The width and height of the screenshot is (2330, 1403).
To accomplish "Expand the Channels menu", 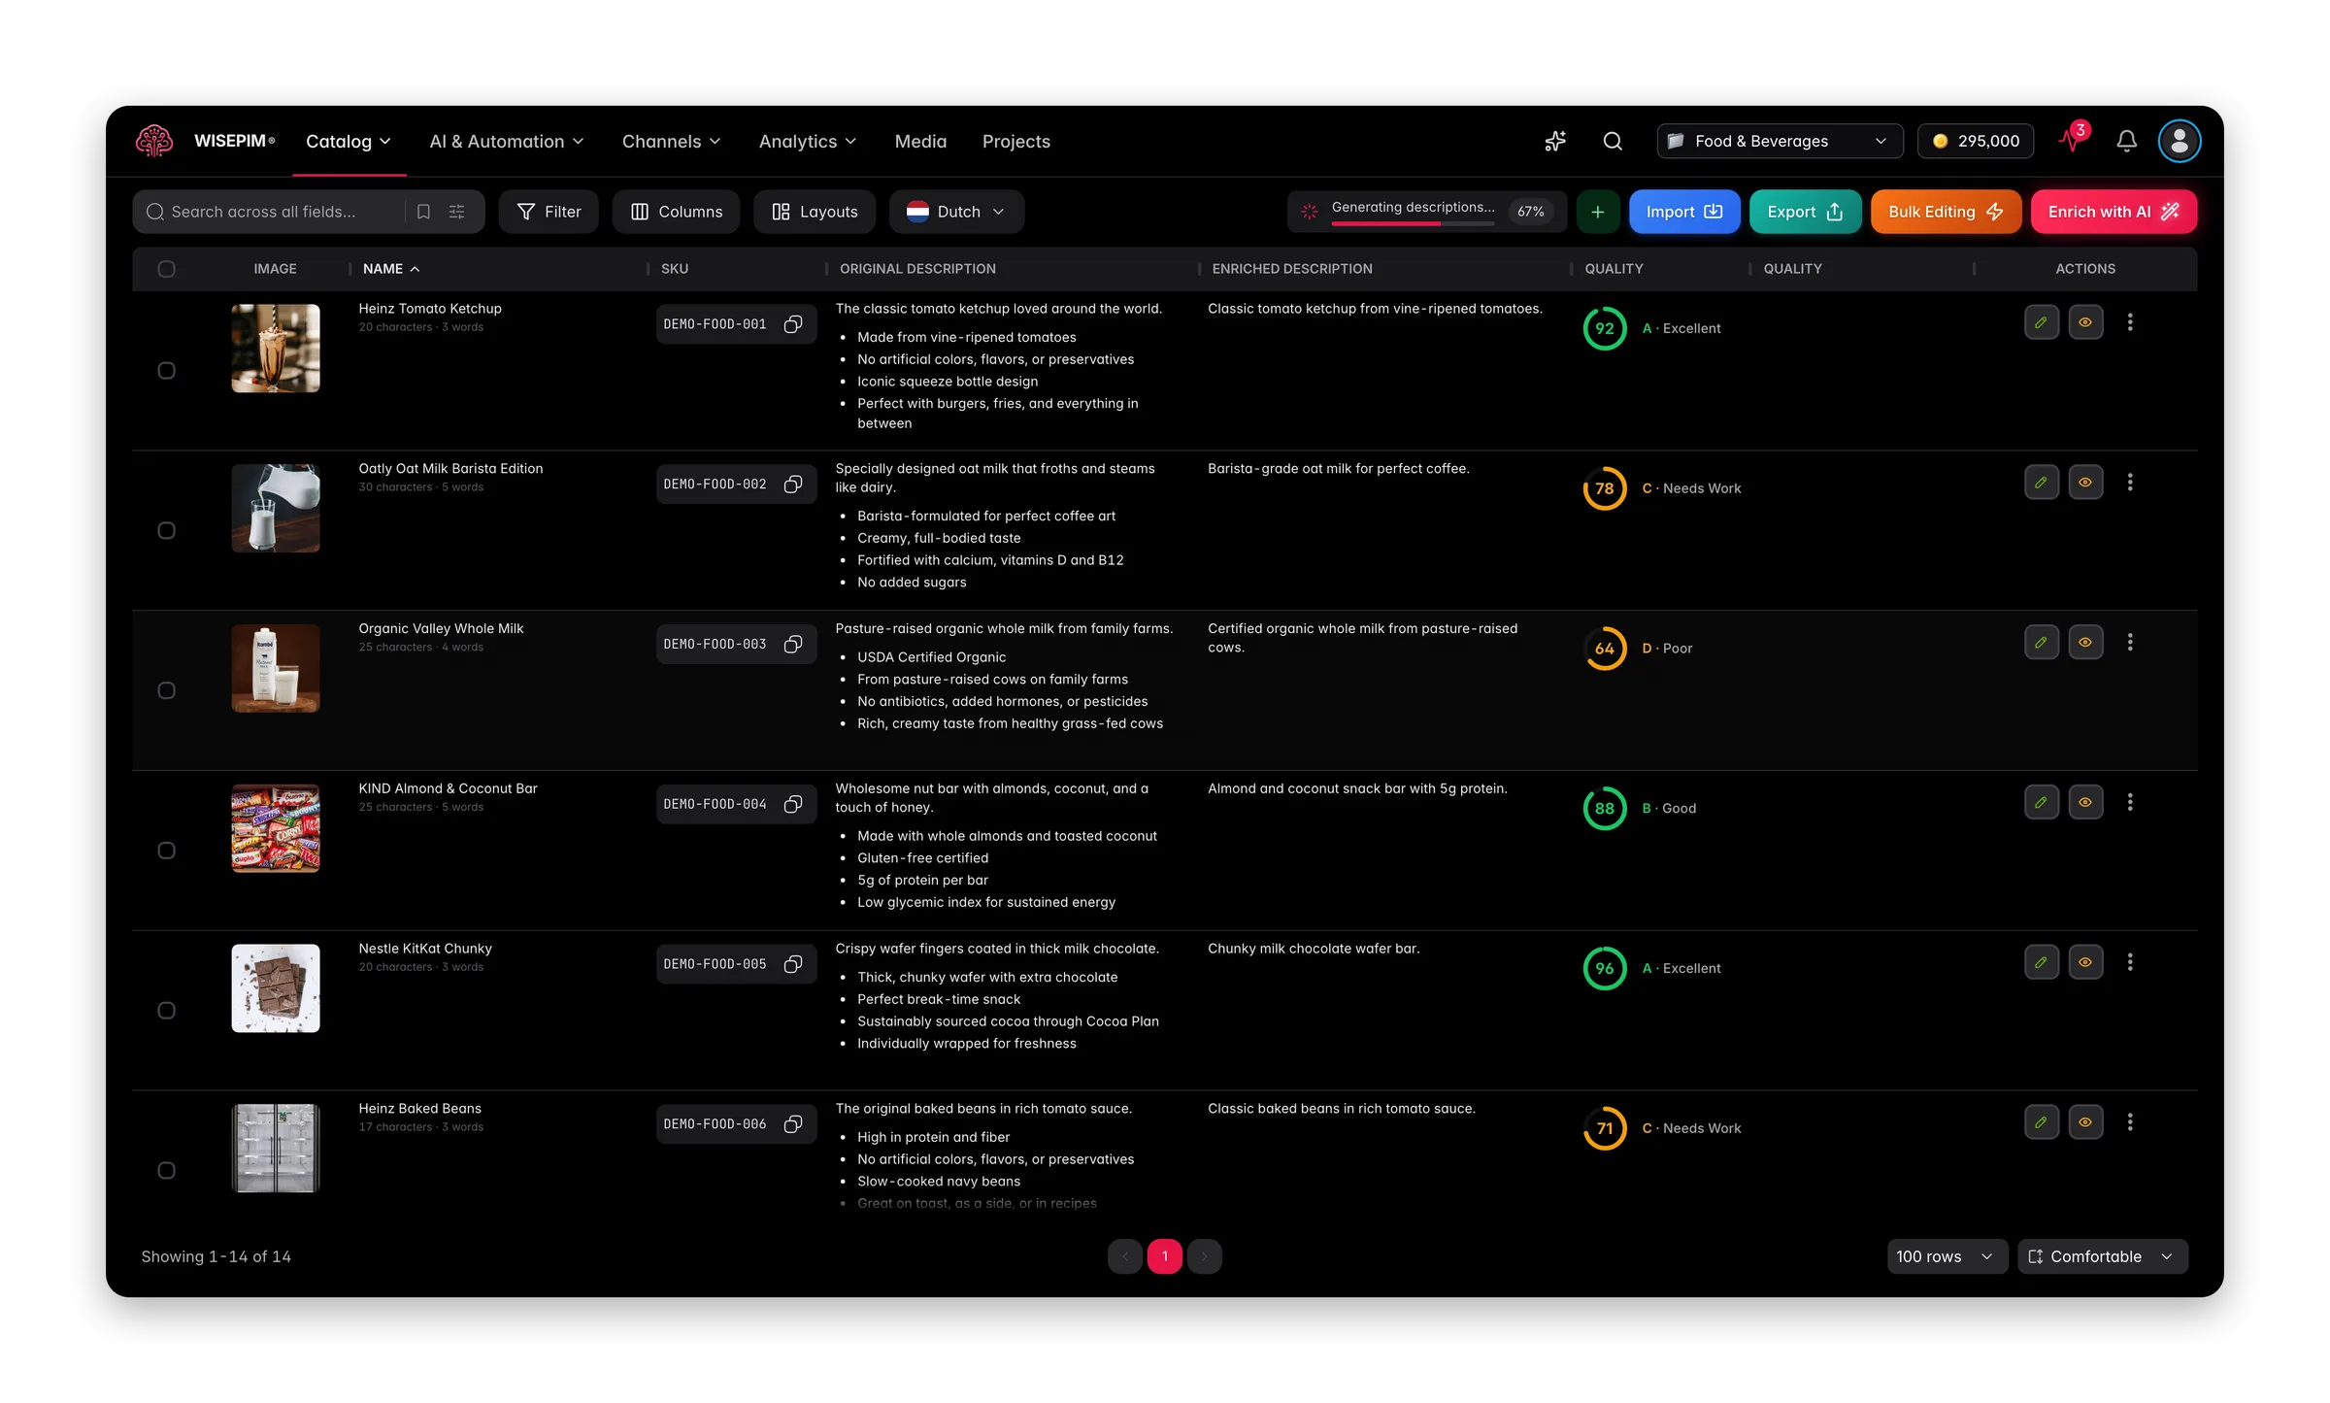I will [672, 142].
